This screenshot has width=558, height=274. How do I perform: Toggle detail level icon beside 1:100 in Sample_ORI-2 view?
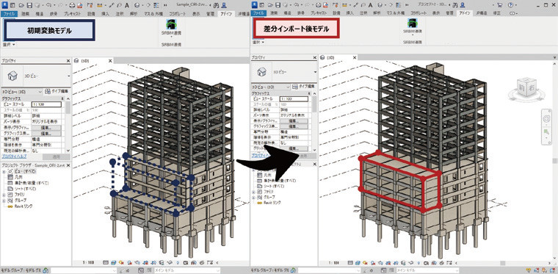(106, 262)
